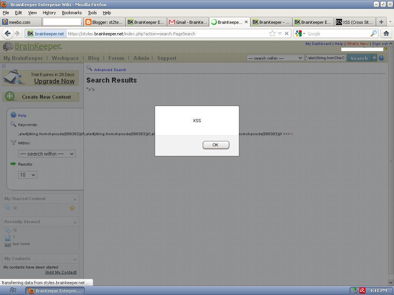Open the My Dashboard link
This screenshot has width=394, height=295.
click(x=318, y=44)
